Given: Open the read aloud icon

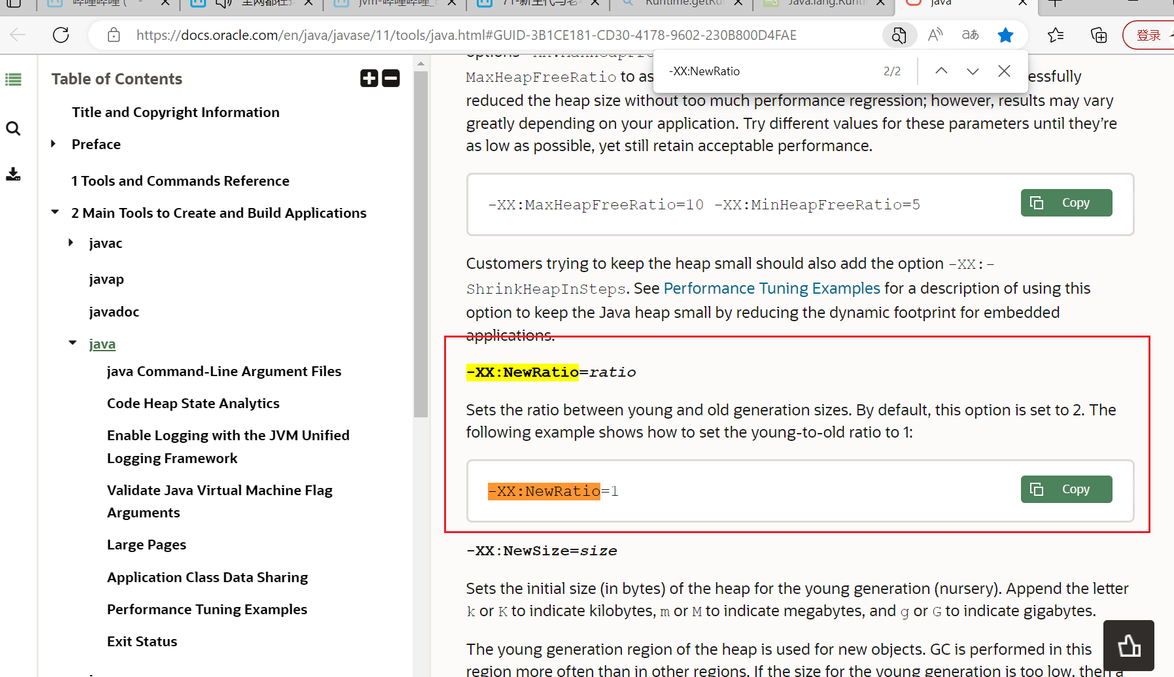Looking at the screenshot, I should click(935, 35).
